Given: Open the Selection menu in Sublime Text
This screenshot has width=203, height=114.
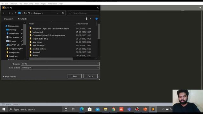Looking at the screenshot, I should click(13, 3).
